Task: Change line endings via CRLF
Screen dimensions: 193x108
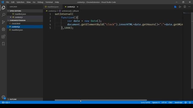Action: [x=170, y=103]
